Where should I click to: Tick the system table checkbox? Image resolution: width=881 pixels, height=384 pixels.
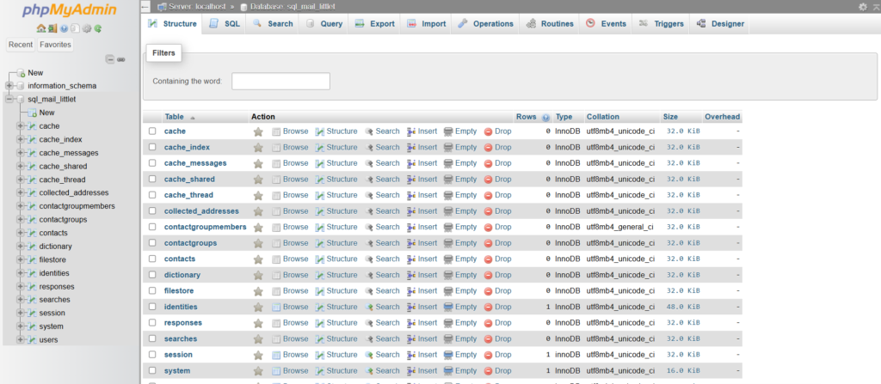click(152, 371)
